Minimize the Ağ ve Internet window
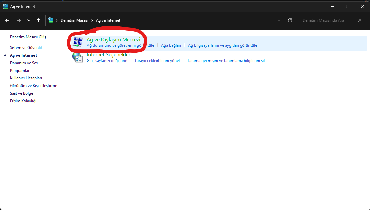 (333, 6)
